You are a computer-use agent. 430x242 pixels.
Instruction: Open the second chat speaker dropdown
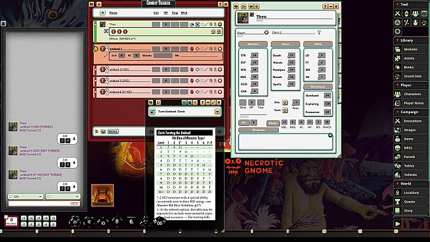[x=63, y=196]
